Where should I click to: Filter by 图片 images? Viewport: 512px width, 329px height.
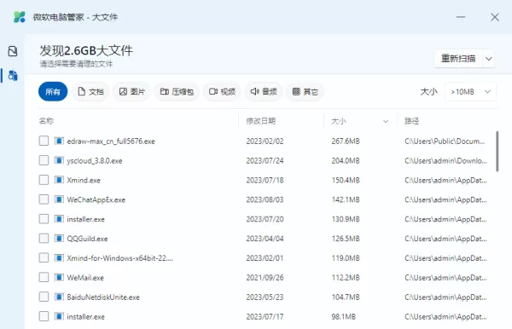coord(132,91)
